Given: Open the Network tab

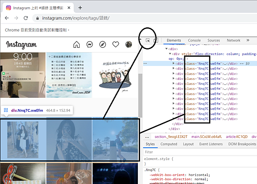Looking at the screenshot, I should click(x=233, y=41).
